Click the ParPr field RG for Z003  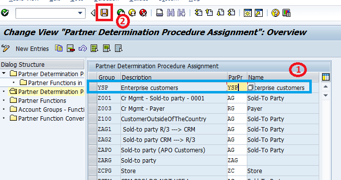point(237,108)
